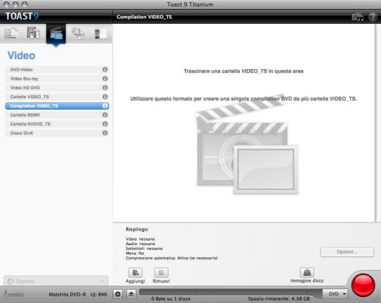Show info for Compilation VIDEO_TS format

coord(105,106)
